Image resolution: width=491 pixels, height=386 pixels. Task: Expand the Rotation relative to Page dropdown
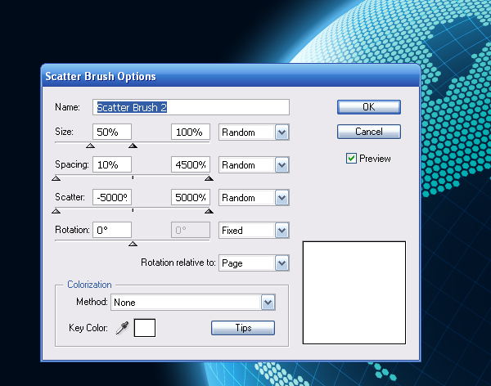coord(254,263)
